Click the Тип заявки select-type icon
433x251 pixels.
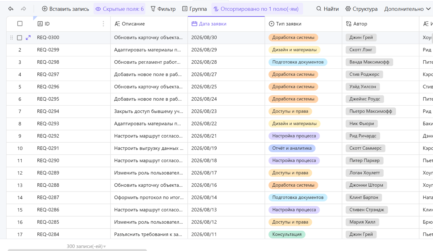[272, 24]
